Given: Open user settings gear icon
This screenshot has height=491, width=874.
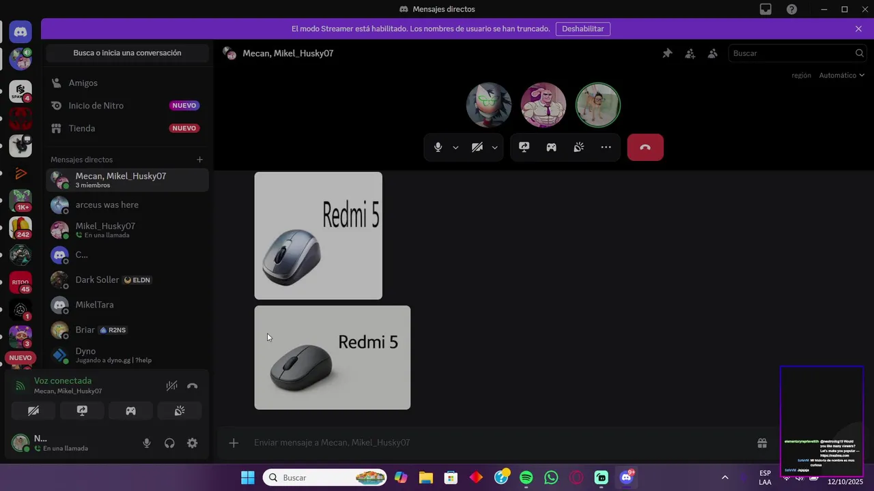Looking at the screenshot, I should (x=193, y=443).
